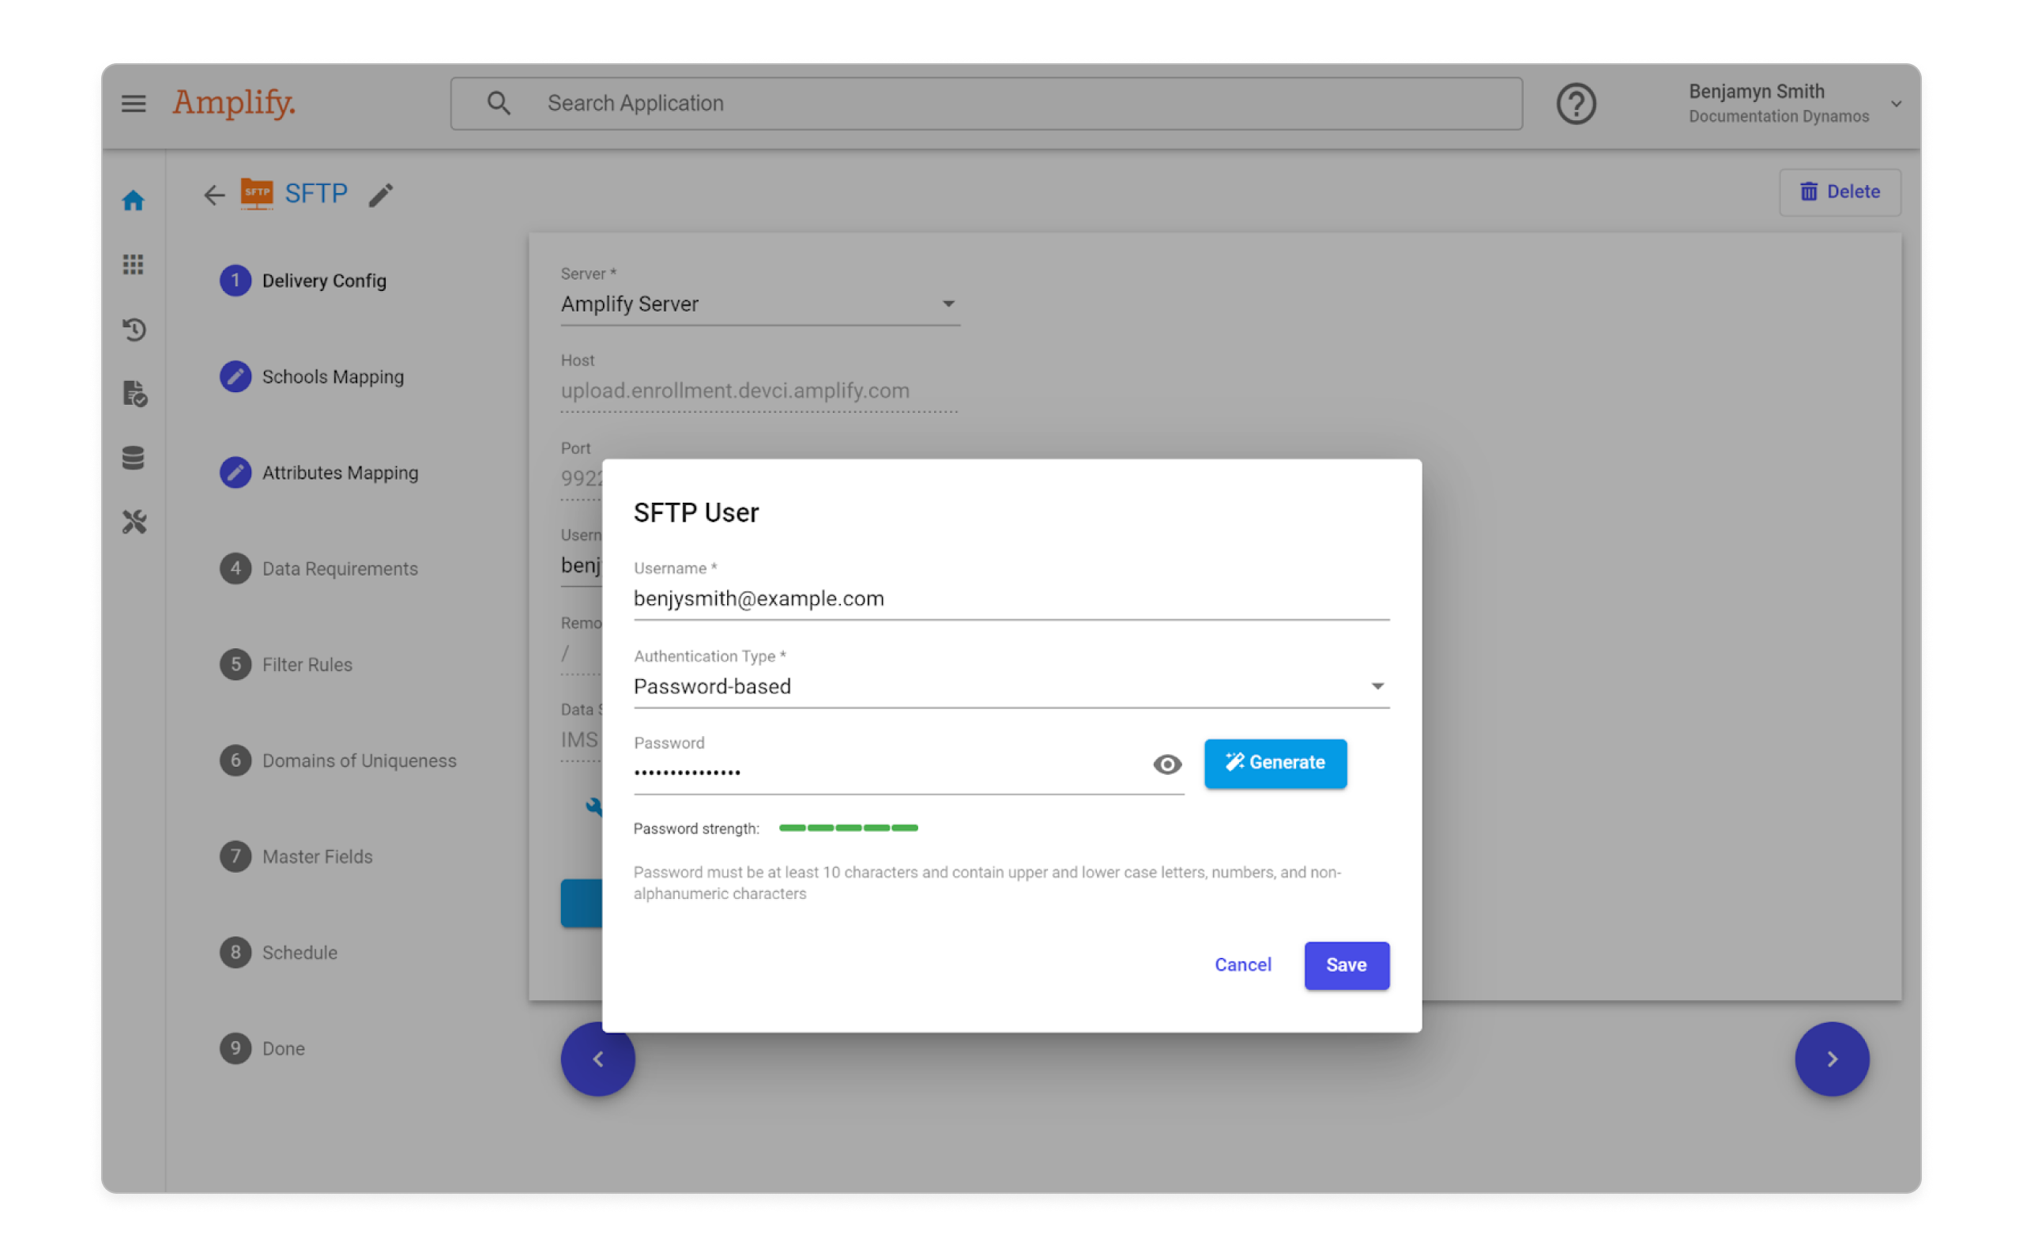This screenshot has width=2023, height=1257.
Task: View history via the clock icon
Action: pos(133,329)
